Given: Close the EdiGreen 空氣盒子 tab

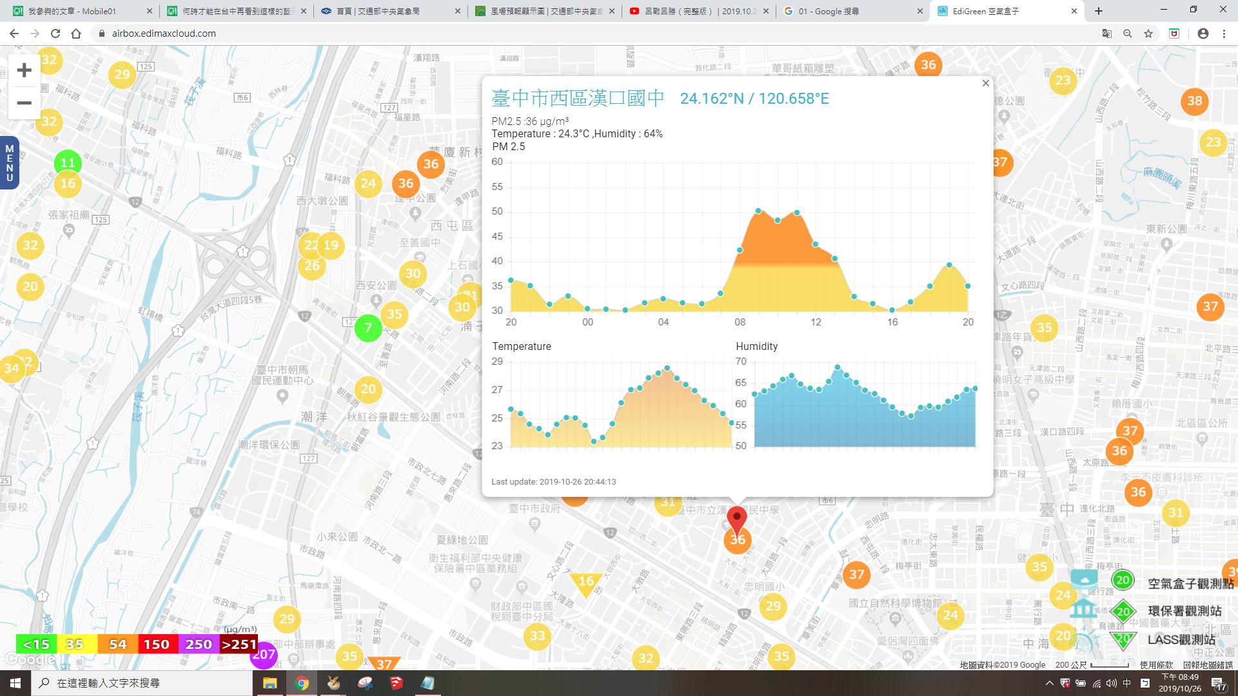Looking at the screenshot, I should (1074, 11).
